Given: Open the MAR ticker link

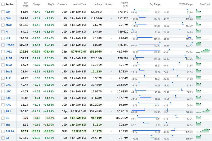Looking at the screenshot, I should click(8, 25).
